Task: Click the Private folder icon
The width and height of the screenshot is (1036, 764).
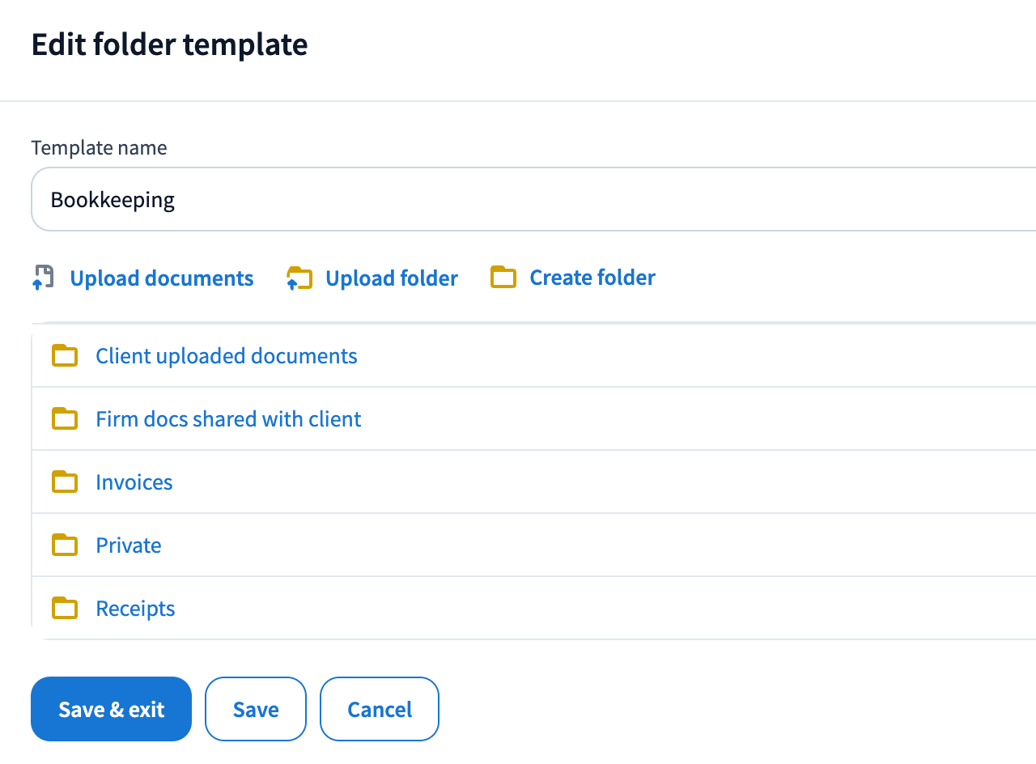Action: tap(65, 545)
